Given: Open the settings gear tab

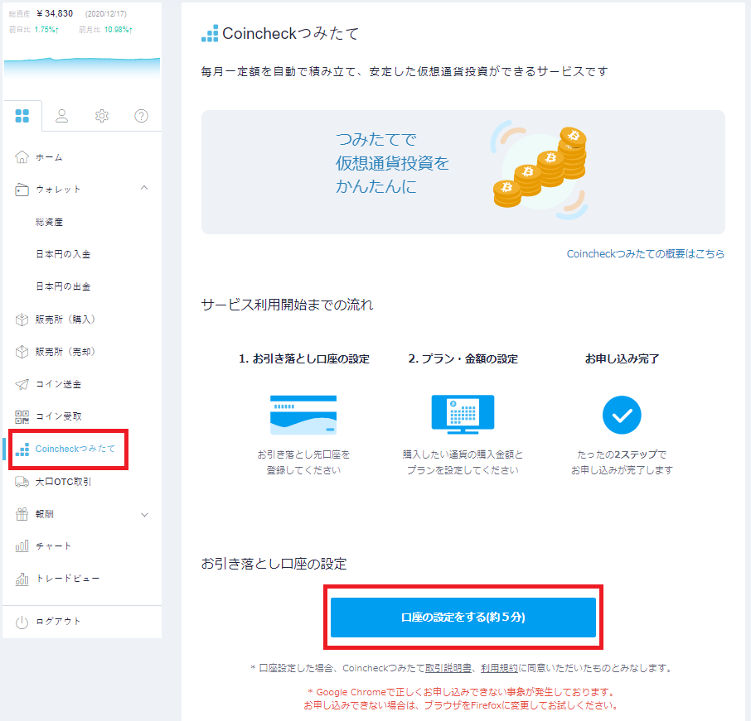Looking at the screenshot, I should click(x=101, y=116).
